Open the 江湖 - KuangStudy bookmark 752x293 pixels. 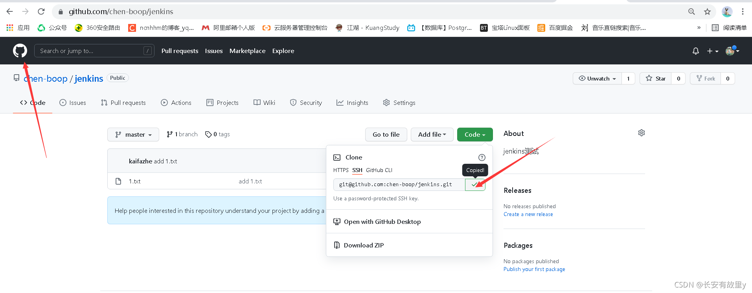[367, 27]
